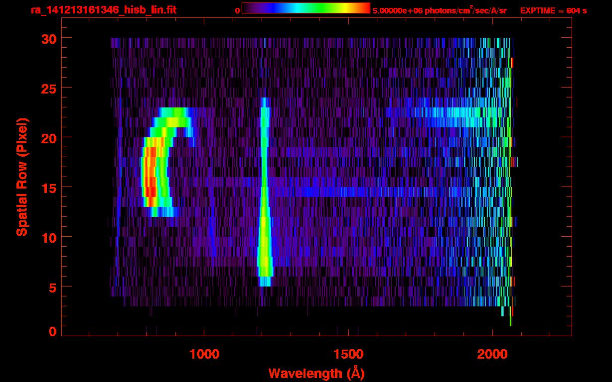612x382 pixels.
Task: Click the x-axis tick label 1000
Action: pyautogui.click(x=204, y=354)
